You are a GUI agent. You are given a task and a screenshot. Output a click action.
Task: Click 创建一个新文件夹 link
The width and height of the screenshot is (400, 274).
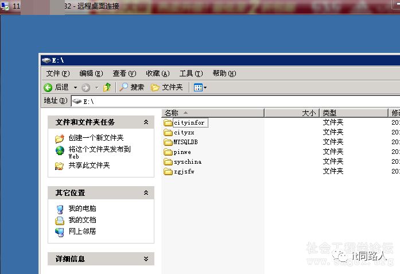click(96, 138)
